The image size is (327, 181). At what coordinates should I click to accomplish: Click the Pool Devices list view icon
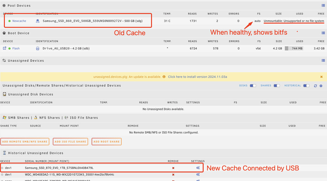point(323,6)
